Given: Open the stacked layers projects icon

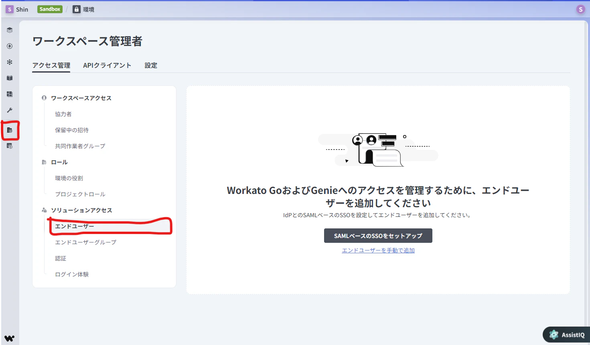Looking at the screenshot, I should pos(10,30).
